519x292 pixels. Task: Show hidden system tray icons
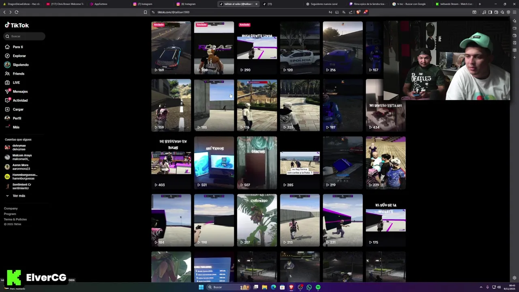pyautogui.click(x=481, y=287)
